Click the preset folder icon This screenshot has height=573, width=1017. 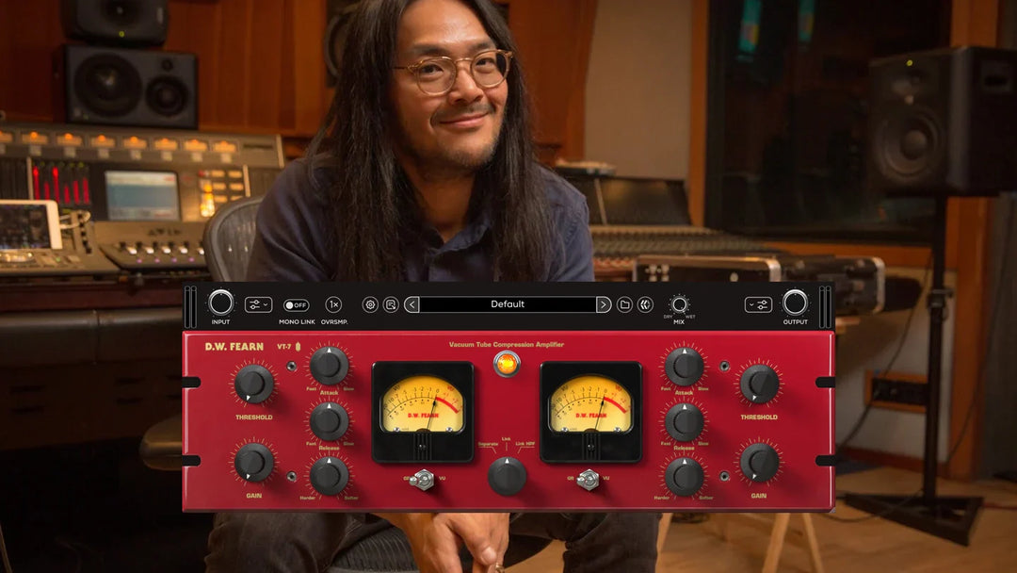click(x=624, y=304)
